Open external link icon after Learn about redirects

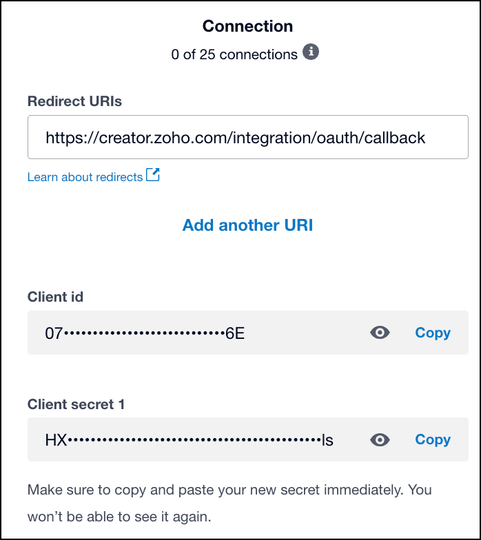pyautogui.click(x=153, y=176)
